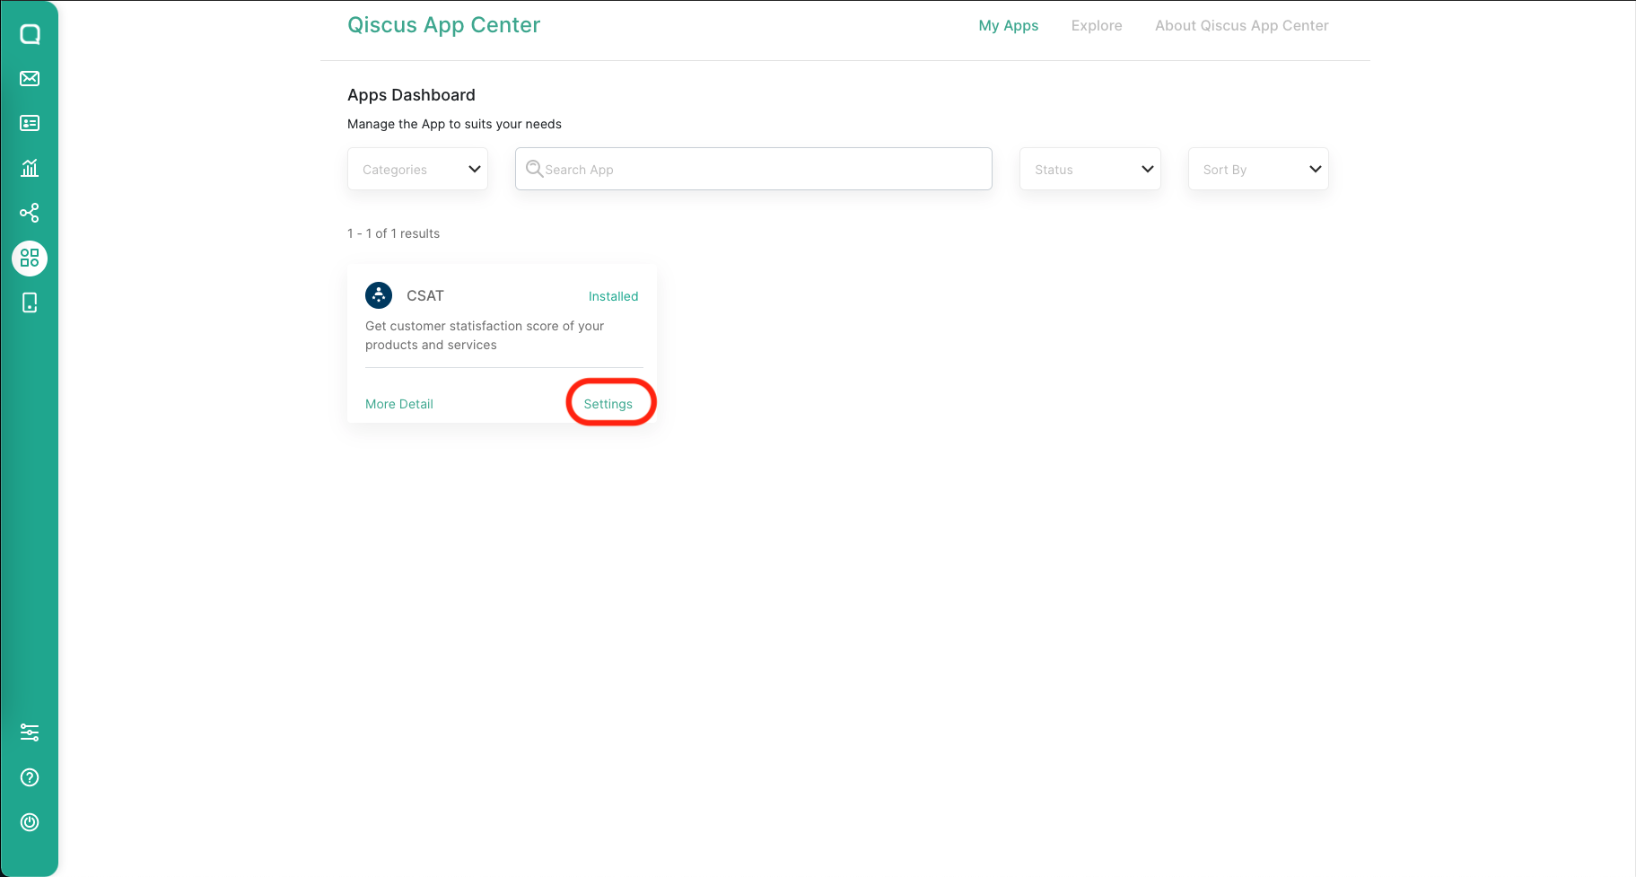This screenshot has width=1636, height=877.
Task: Click the power logout icon
Action: 30,822
